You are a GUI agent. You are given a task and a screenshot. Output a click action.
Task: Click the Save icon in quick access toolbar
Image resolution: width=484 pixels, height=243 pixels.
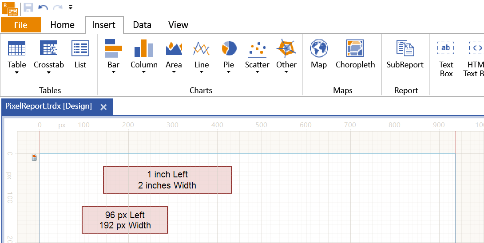click(x=28, y=8)
